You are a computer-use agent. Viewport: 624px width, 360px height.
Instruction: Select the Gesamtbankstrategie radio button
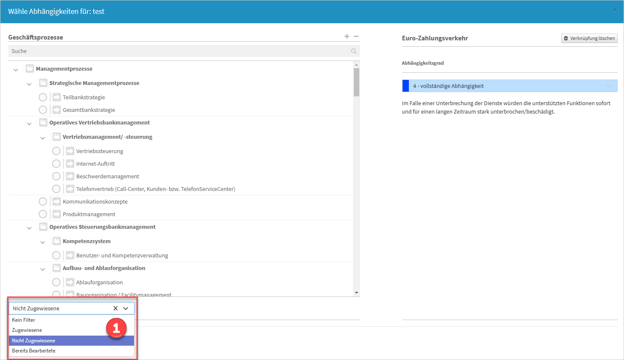(x=43, y=110)
